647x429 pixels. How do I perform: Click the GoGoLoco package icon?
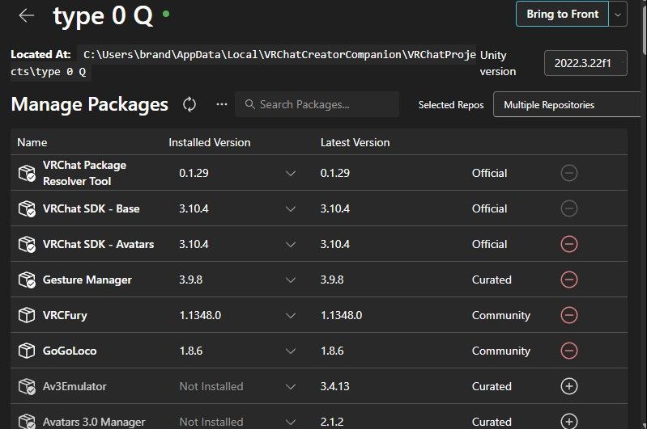coord(27,351)
